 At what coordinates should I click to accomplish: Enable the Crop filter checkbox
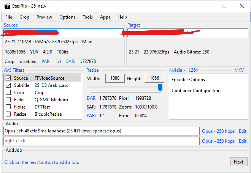pyautogui.click(x=8, y=92)
